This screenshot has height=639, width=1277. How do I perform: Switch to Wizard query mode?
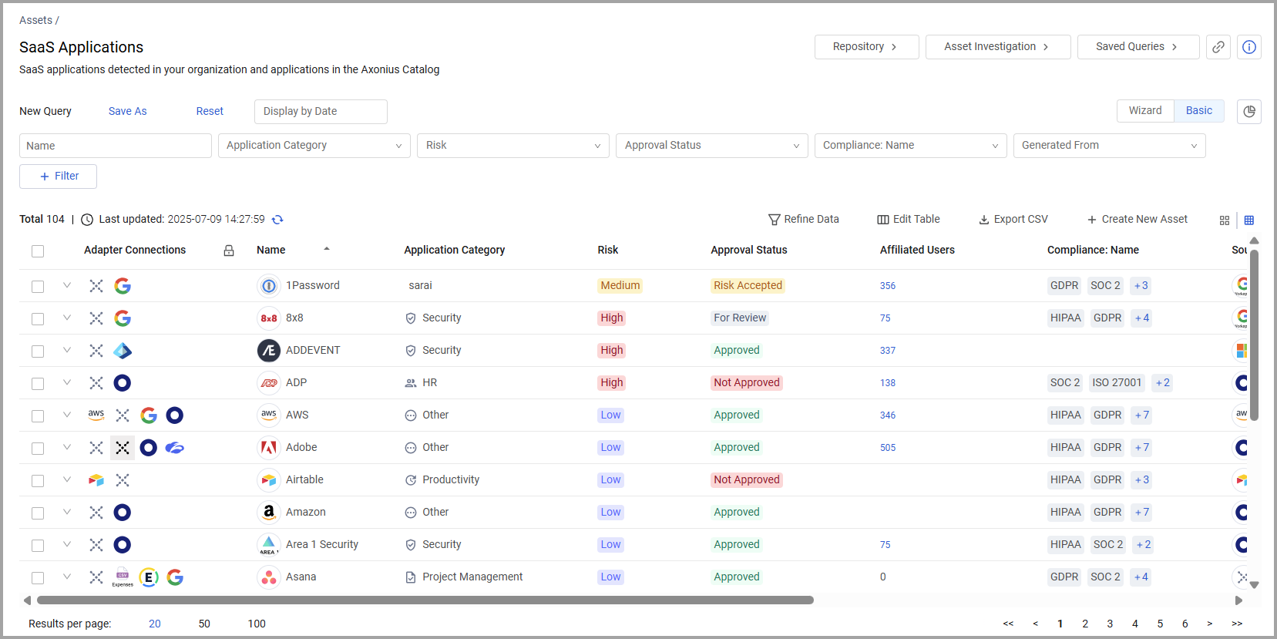point(1145,111)
